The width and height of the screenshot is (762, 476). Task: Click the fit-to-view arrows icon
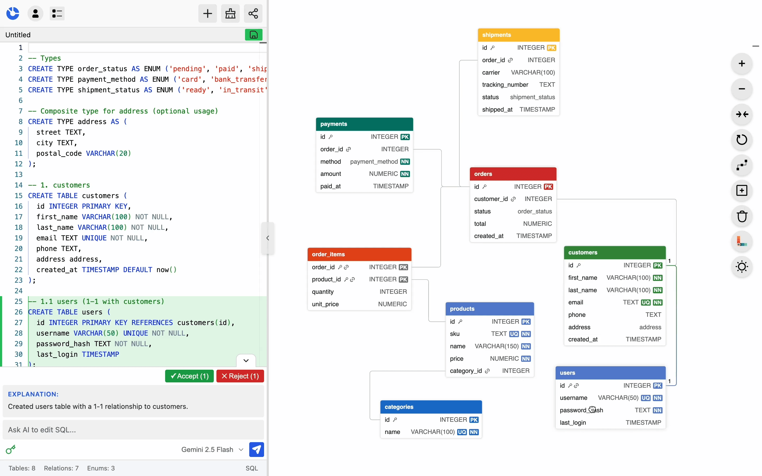coord(742,114)
